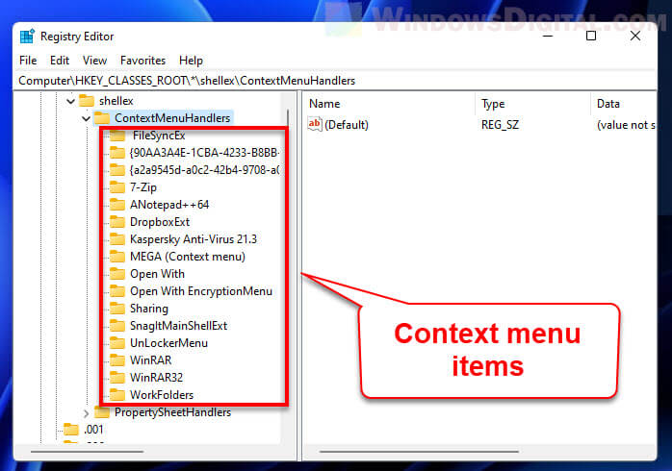Viewport: 672px width, 471px height.
Task: Click the Registry Editor app icon in title bar
Action: point(27,37)
